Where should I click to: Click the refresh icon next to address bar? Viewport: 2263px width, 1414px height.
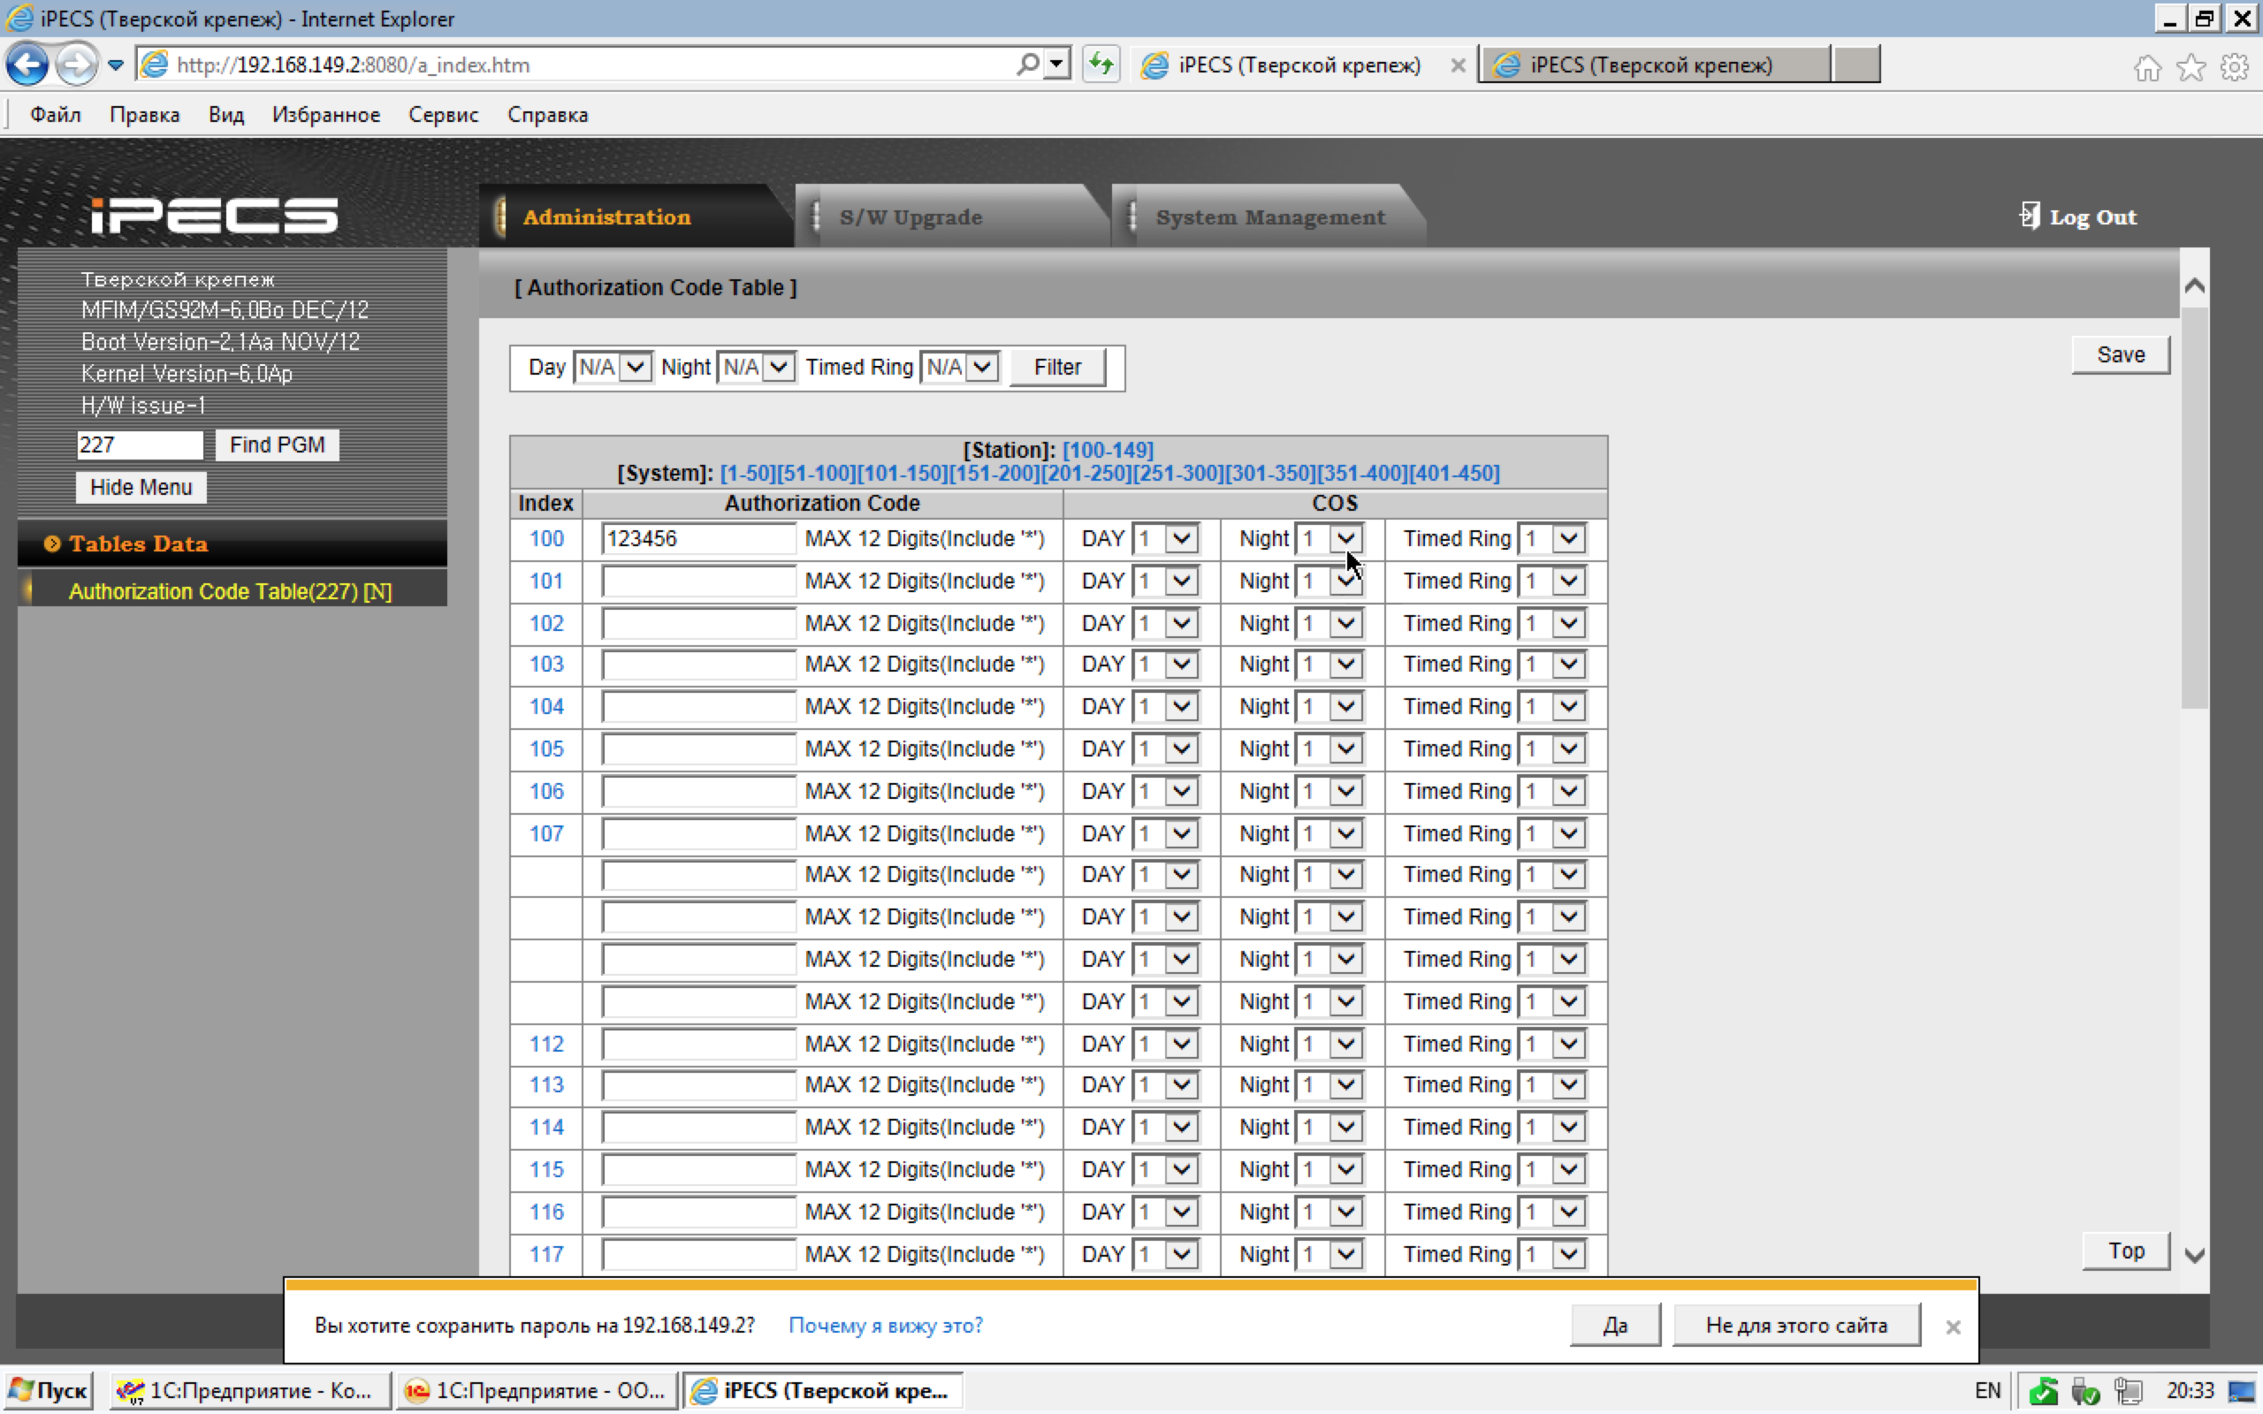[1101, 65]
